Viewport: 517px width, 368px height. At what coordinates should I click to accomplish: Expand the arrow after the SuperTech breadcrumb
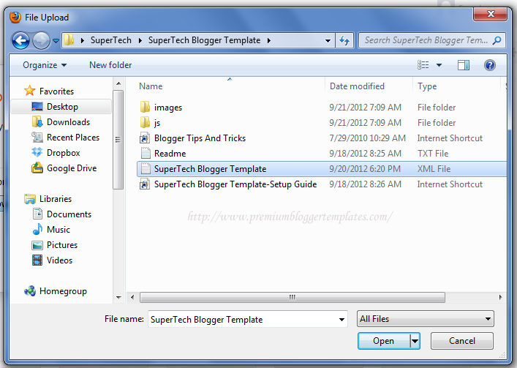(140, 40)
